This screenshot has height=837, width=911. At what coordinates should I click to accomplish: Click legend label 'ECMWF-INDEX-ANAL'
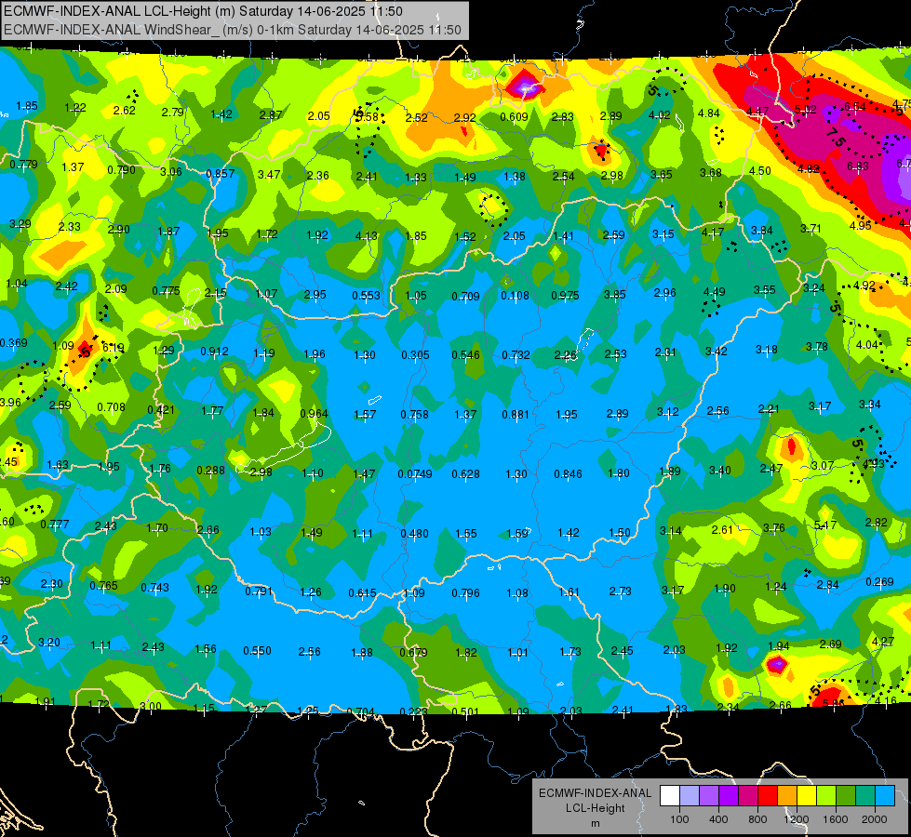point(595,793)
